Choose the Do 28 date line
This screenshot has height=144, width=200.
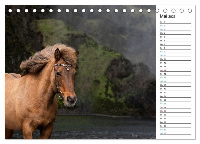point(175,122)
